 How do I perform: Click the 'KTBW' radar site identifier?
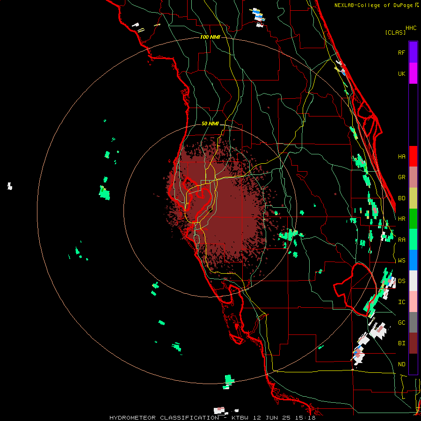(240, 418)
